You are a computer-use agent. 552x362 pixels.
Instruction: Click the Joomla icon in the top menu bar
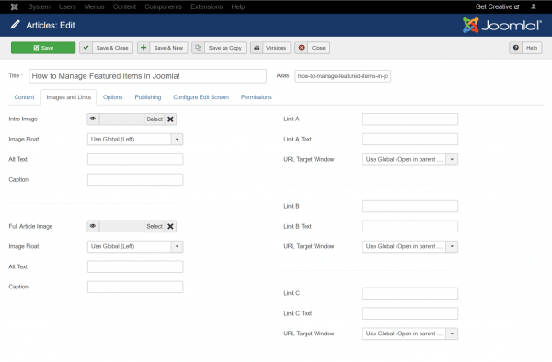pyautogui.click(x=15, y=6)
